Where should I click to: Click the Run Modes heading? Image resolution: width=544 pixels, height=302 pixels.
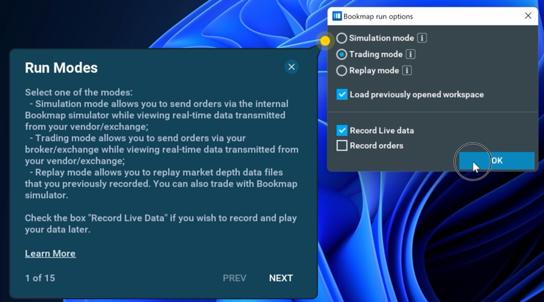(61, 68)
